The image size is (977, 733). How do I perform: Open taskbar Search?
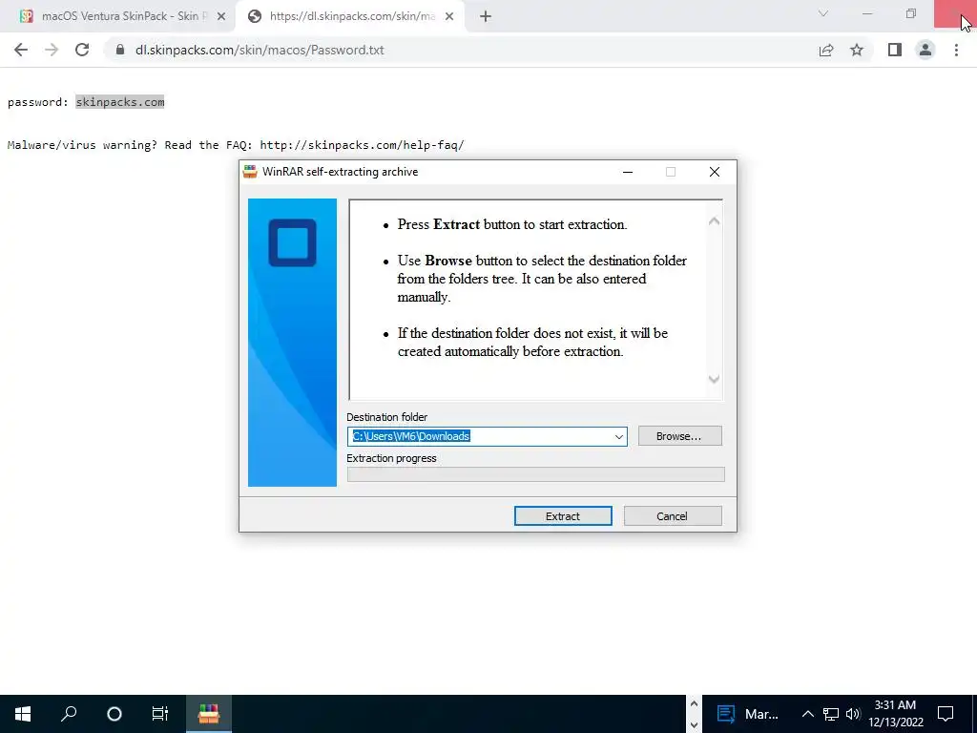[69, 714]
